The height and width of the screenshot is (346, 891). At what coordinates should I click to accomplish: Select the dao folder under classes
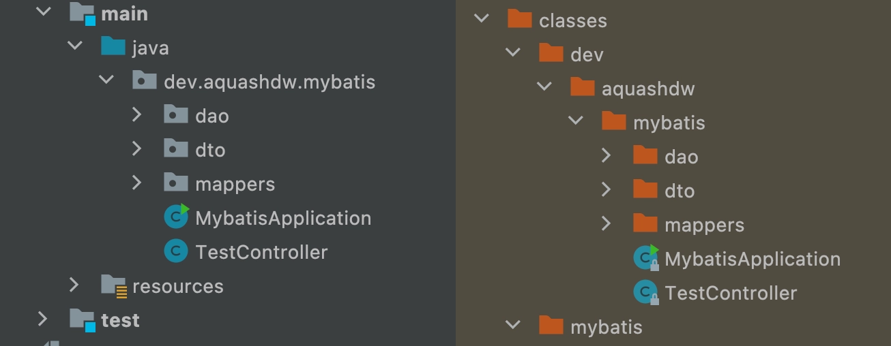(x=681, y=157)
